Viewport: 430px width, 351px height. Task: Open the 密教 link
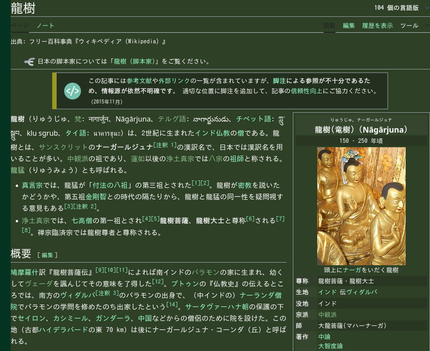point(245,185)
